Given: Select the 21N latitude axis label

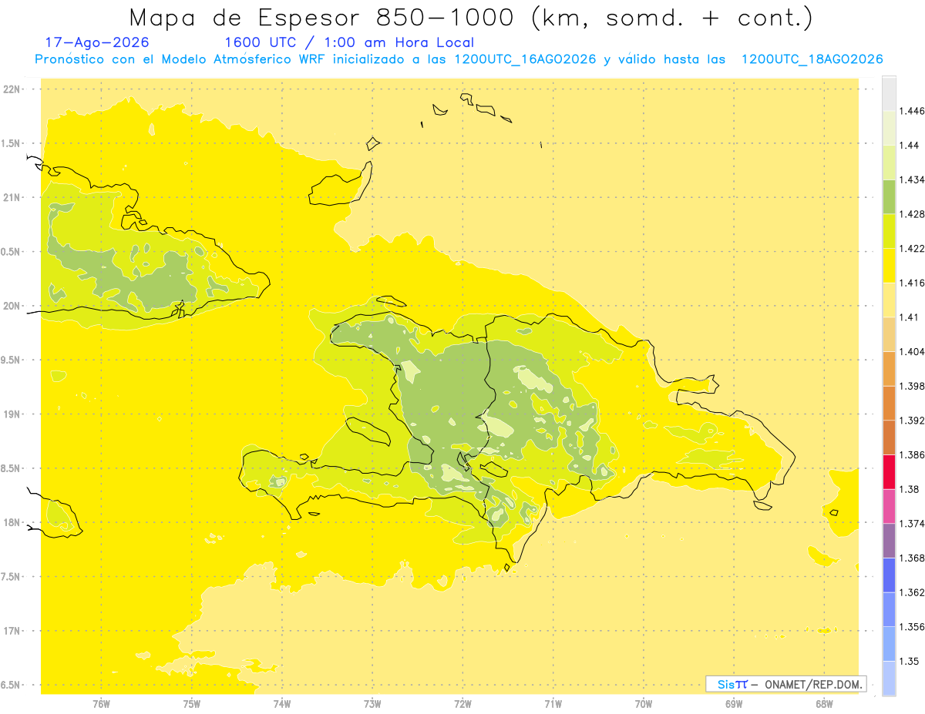Looking at the screenshot, I should click(11, 197).
